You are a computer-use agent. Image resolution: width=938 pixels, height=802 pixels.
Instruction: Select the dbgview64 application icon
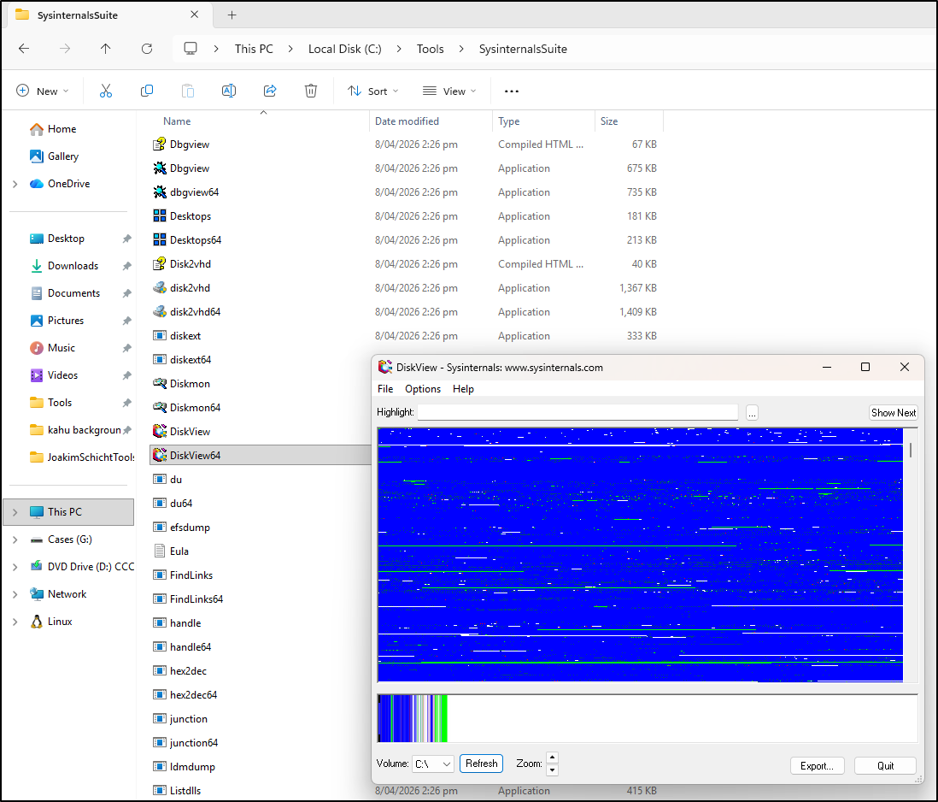[159, 192]
